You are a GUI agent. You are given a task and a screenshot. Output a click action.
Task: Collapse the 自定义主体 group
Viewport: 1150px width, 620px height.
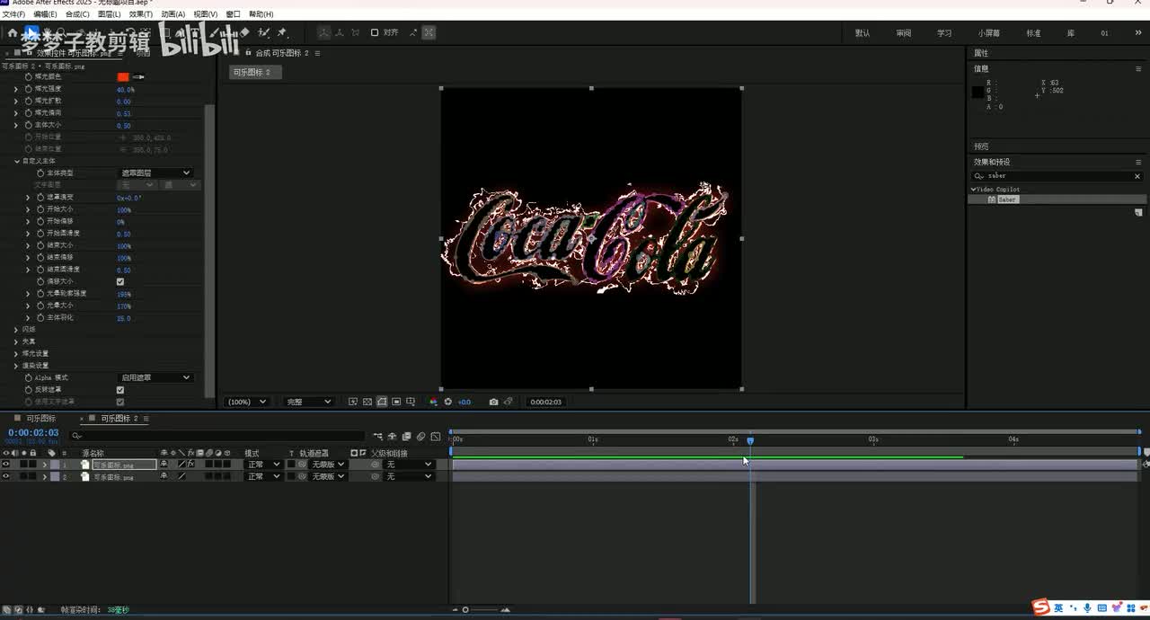[x=16, y=161]
